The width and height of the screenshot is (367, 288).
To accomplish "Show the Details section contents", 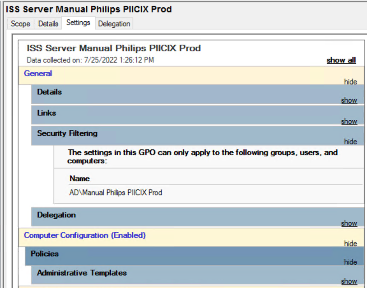I will (x=349, y=100).
